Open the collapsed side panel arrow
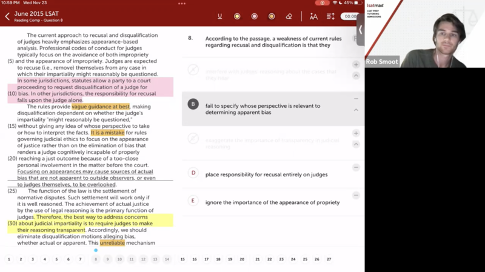 [x=361, y=29]
